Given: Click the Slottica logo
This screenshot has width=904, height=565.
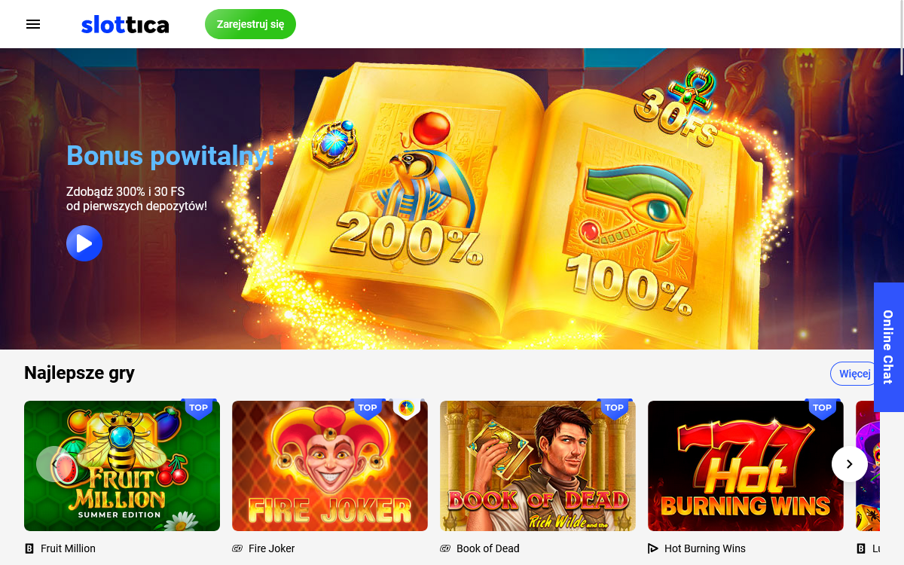Looking at the screenshot, I should point(125,24).
